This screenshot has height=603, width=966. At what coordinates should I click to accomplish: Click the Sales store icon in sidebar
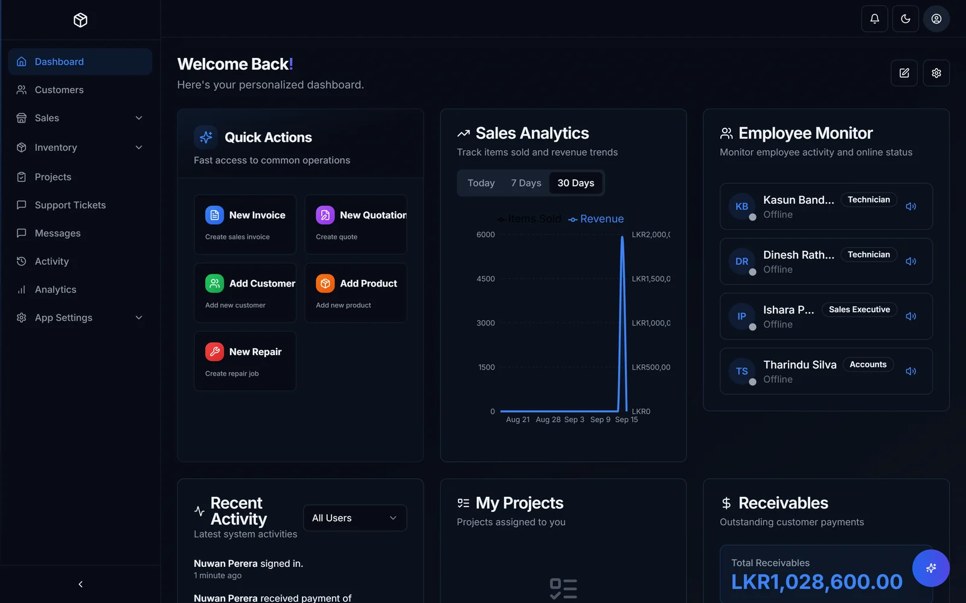point(22,118)
